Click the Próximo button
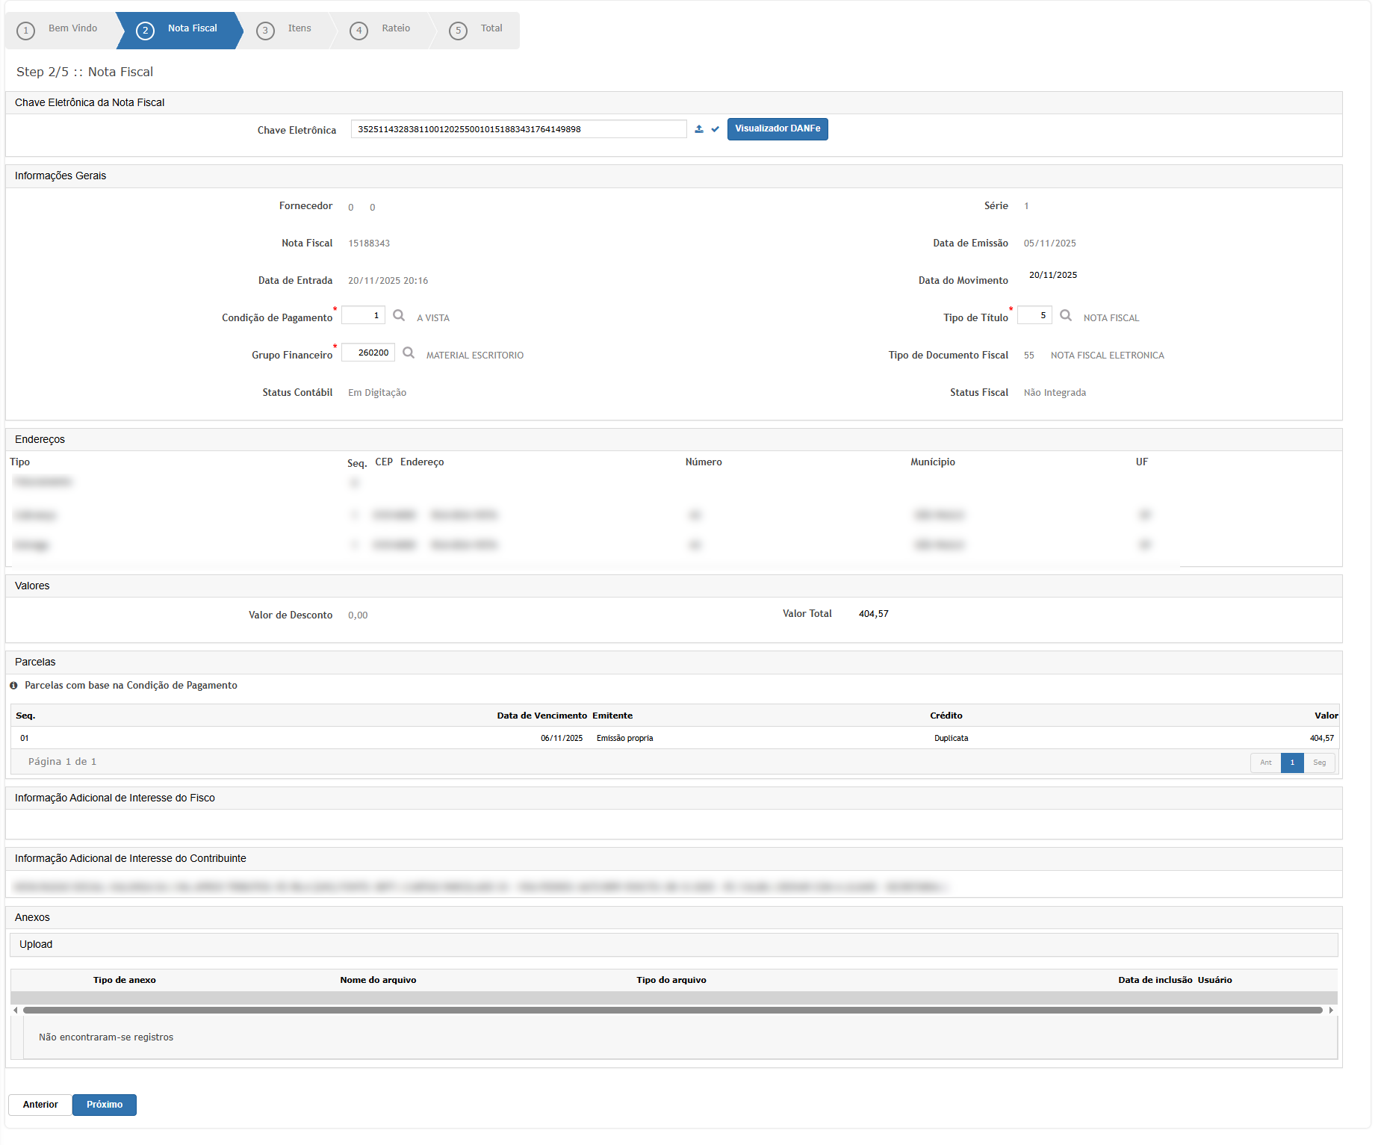The height and width of the screenshot is (1145, 1381). click(104, 1105)
